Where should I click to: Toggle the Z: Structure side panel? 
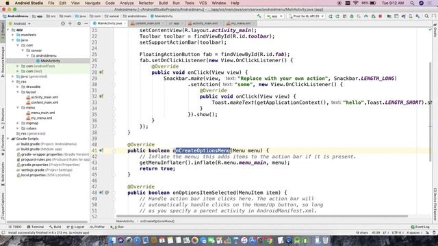(x=3, y=118)
